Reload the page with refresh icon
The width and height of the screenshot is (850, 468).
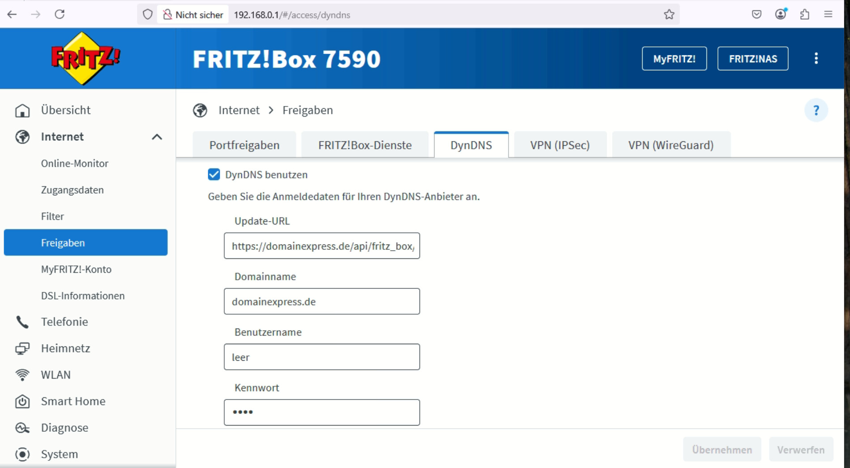click(x=60, y=14)
